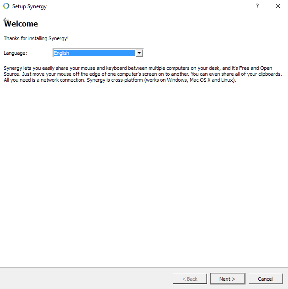
Task: Click the 'Language:' label
Action: coord(15,53)
